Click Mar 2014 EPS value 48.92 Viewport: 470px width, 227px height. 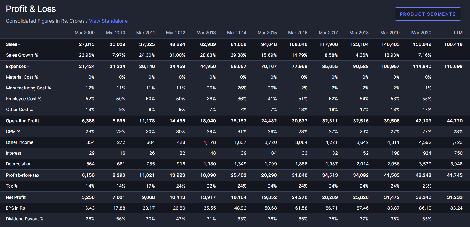[240, 208]
